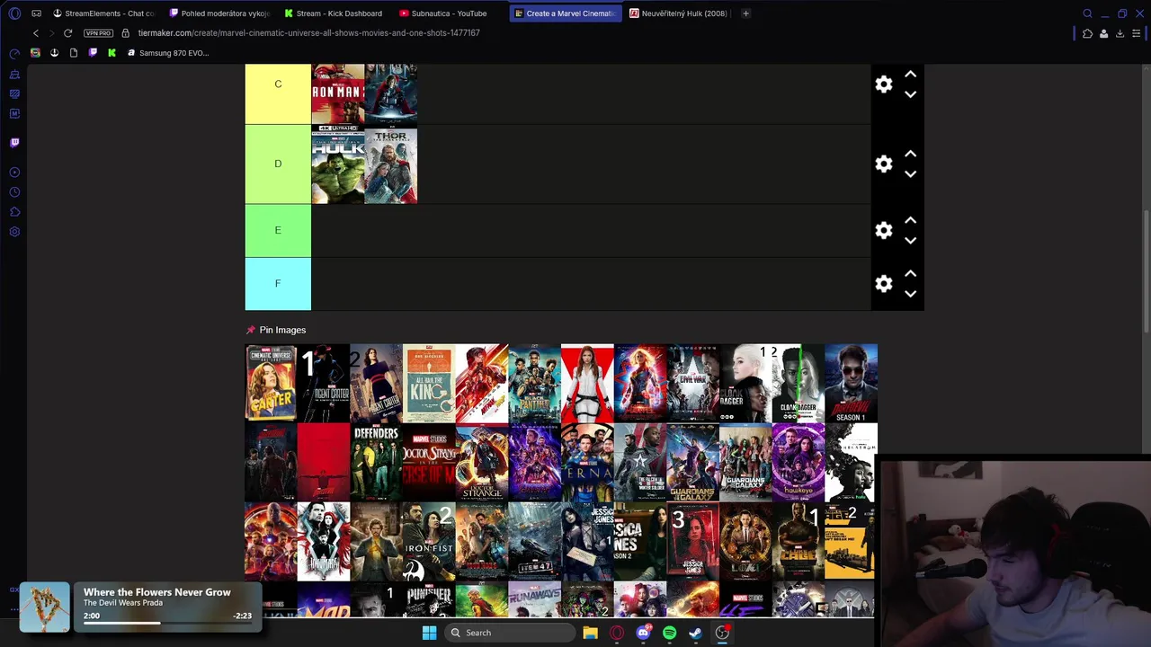
Task: Move tier C row up
Action: [910, 75]
